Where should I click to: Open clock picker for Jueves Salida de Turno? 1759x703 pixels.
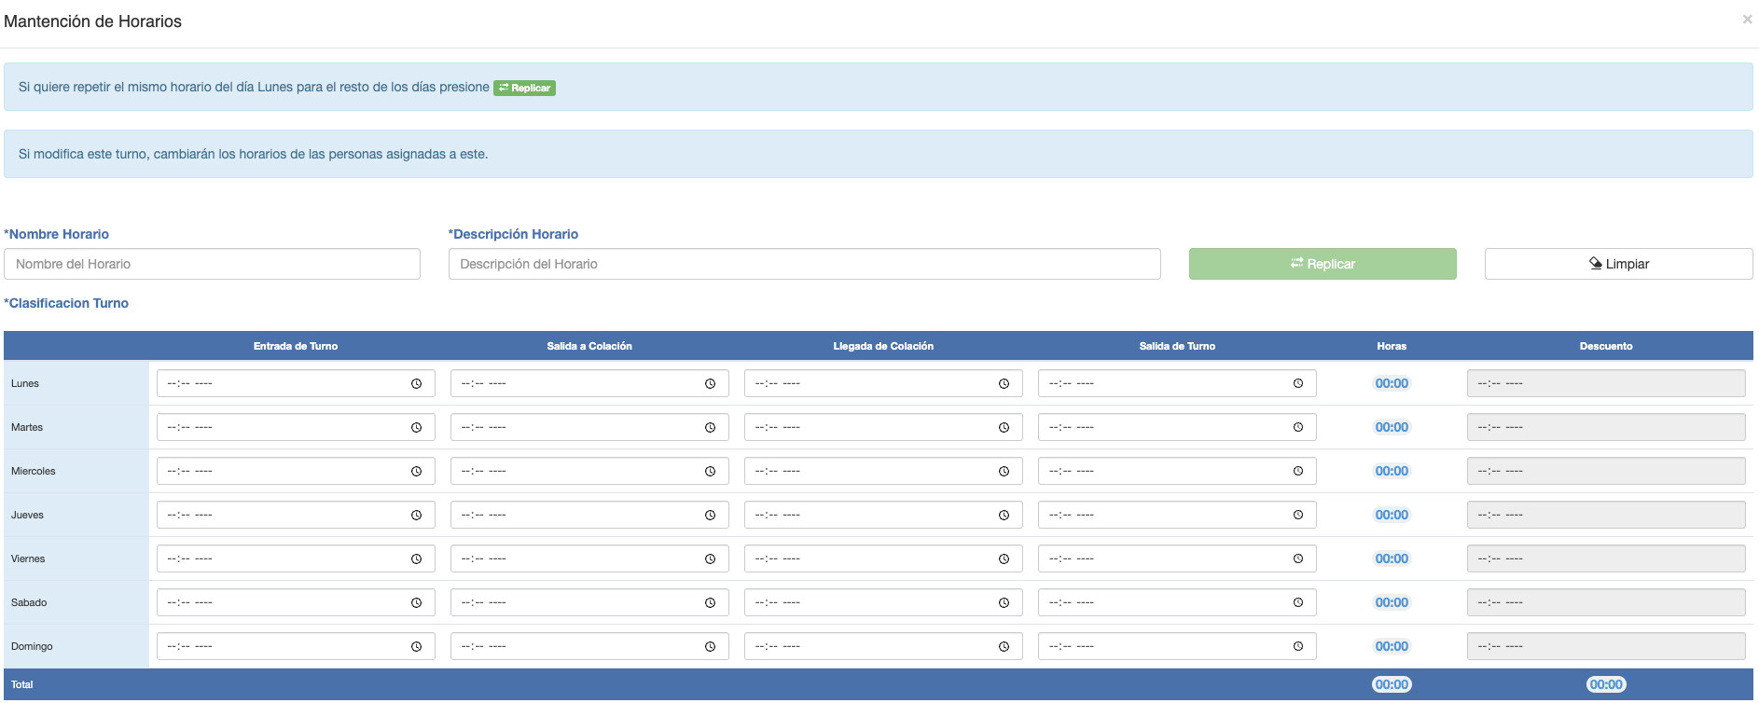coord(1297,515)
